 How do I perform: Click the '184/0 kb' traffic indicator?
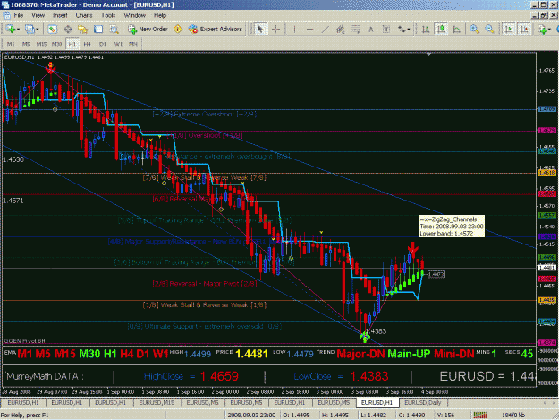pyautogui.click(x=513, y=415)
